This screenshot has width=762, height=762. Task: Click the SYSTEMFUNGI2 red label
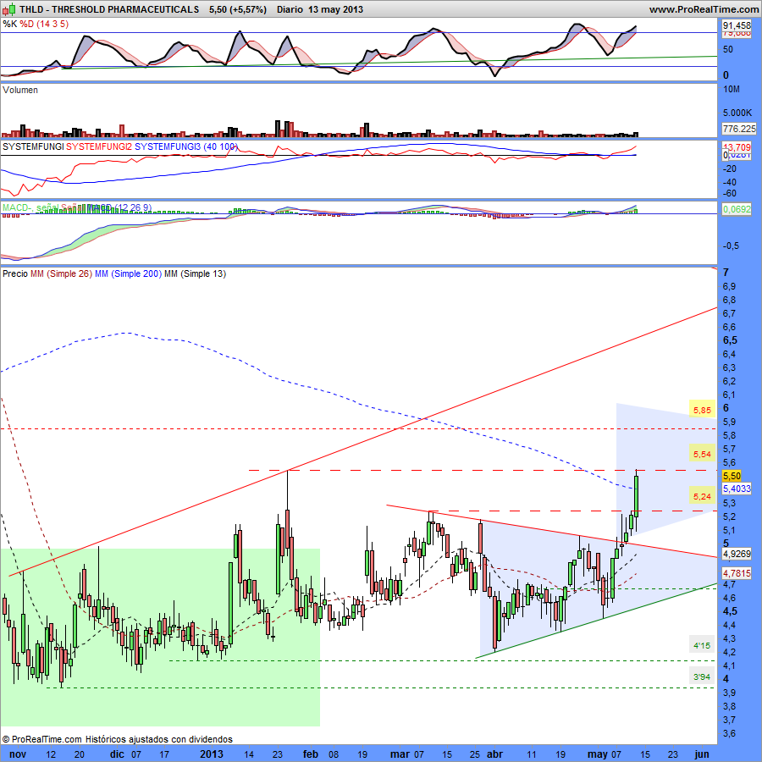99,146
